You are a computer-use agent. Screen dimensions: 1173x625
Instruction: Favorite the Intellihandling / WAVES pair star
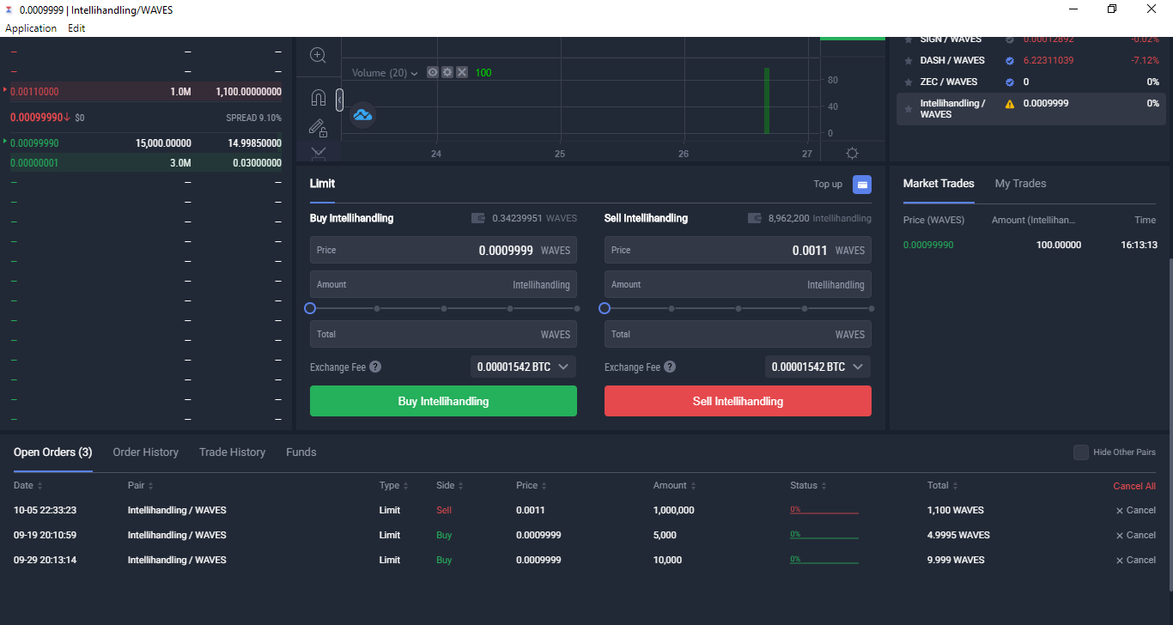pos(909,109)
